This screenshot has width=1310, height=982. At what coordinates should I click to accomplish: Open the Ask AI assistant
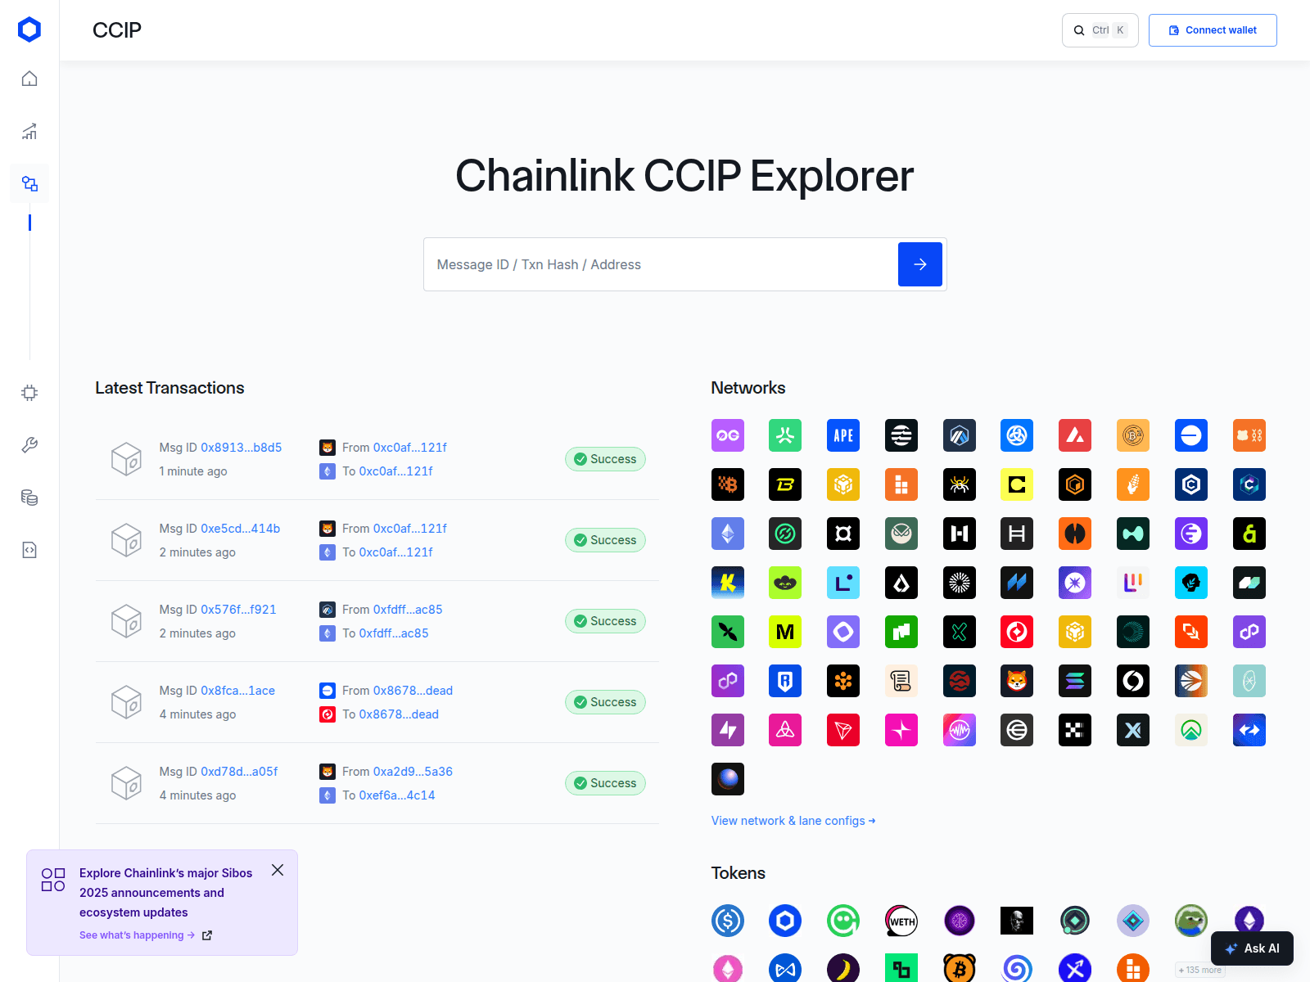[x=1252, y=948]
